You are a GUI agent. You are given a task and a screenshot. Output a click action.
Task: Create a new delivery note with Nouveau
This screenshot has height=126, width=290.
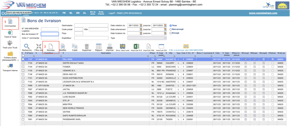(x=51, y=47)
